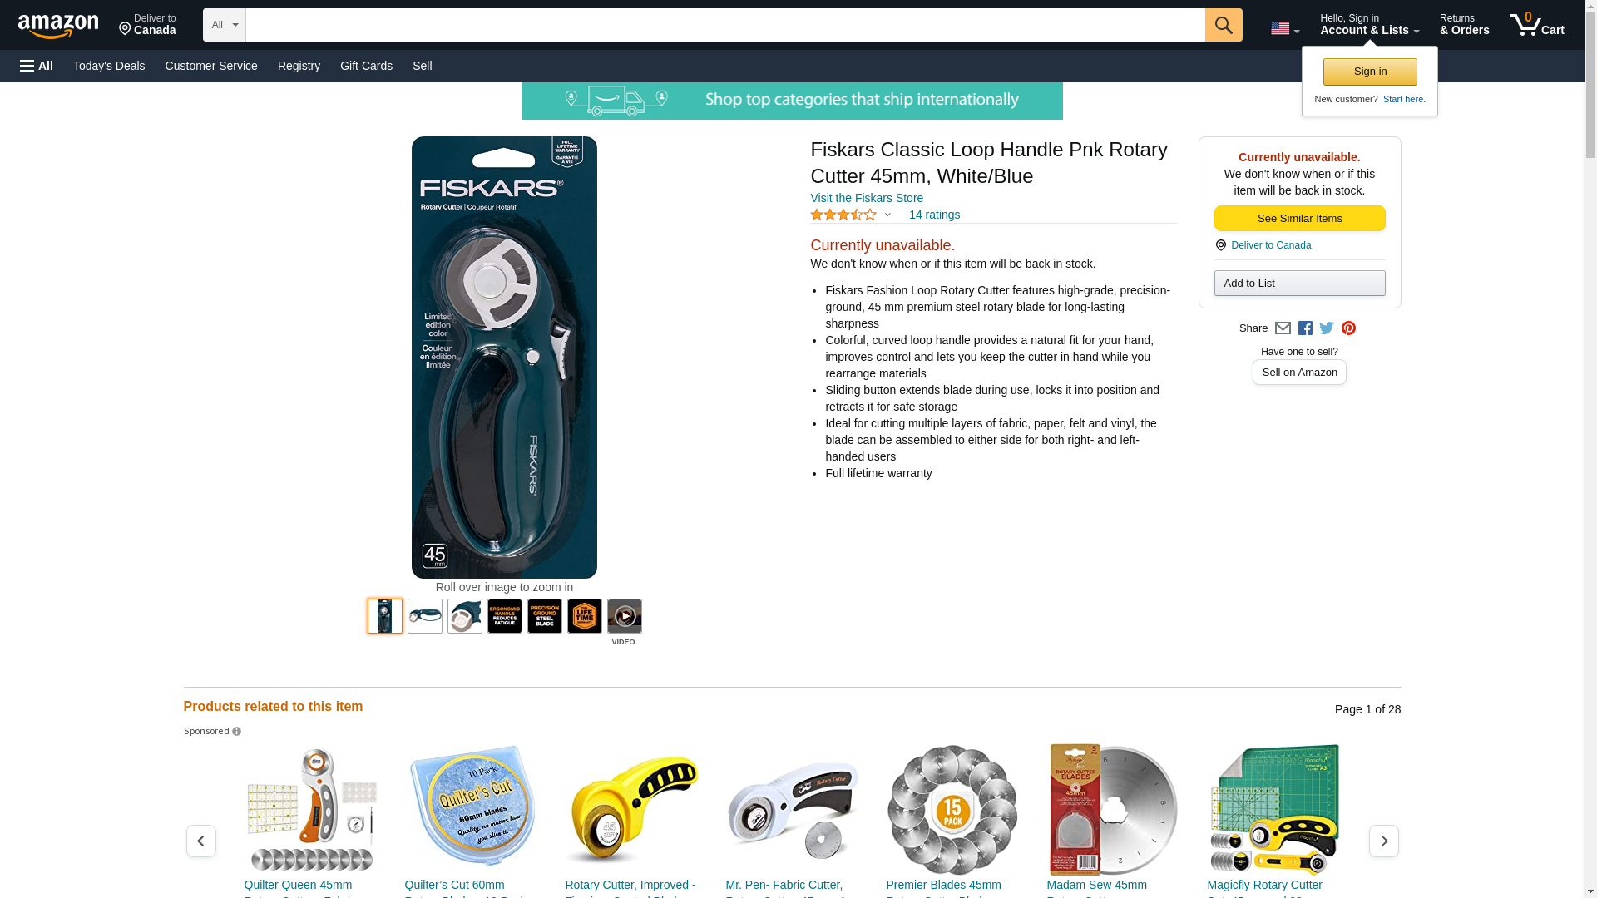
Task: Play the product video thumbnail
Action: coord(624,616)
